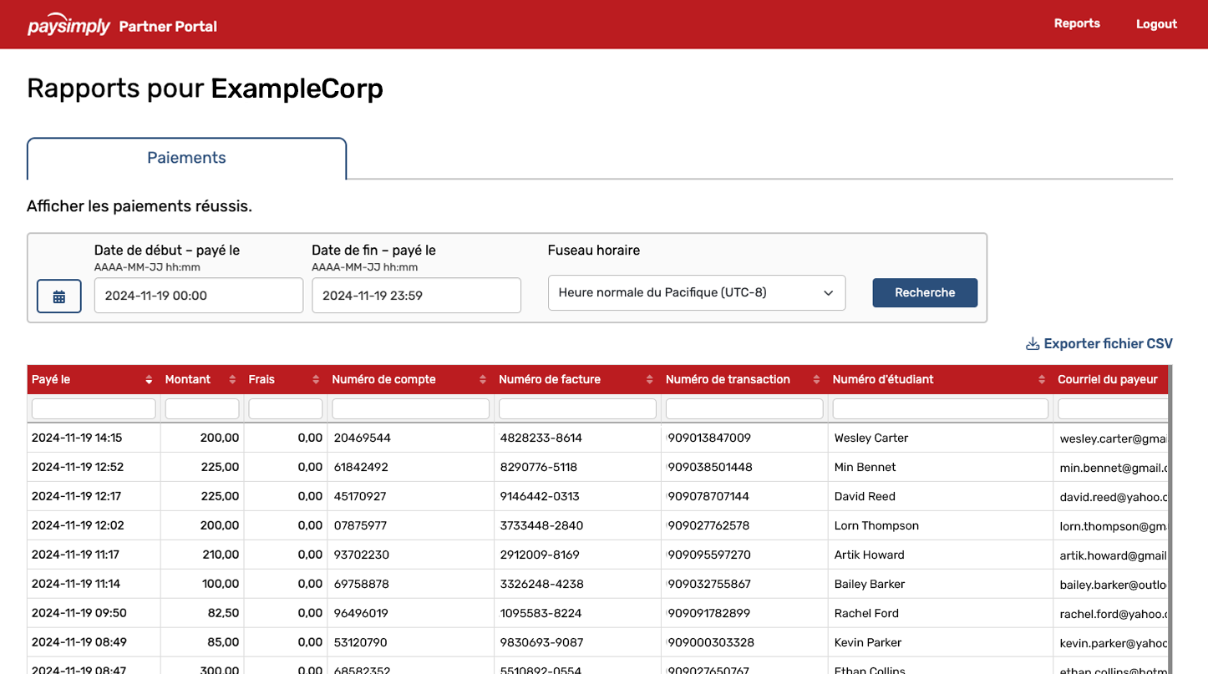1208x674 pixels.
Task: Click the Exporter fichier CSV link
Action: (1107, 343)
